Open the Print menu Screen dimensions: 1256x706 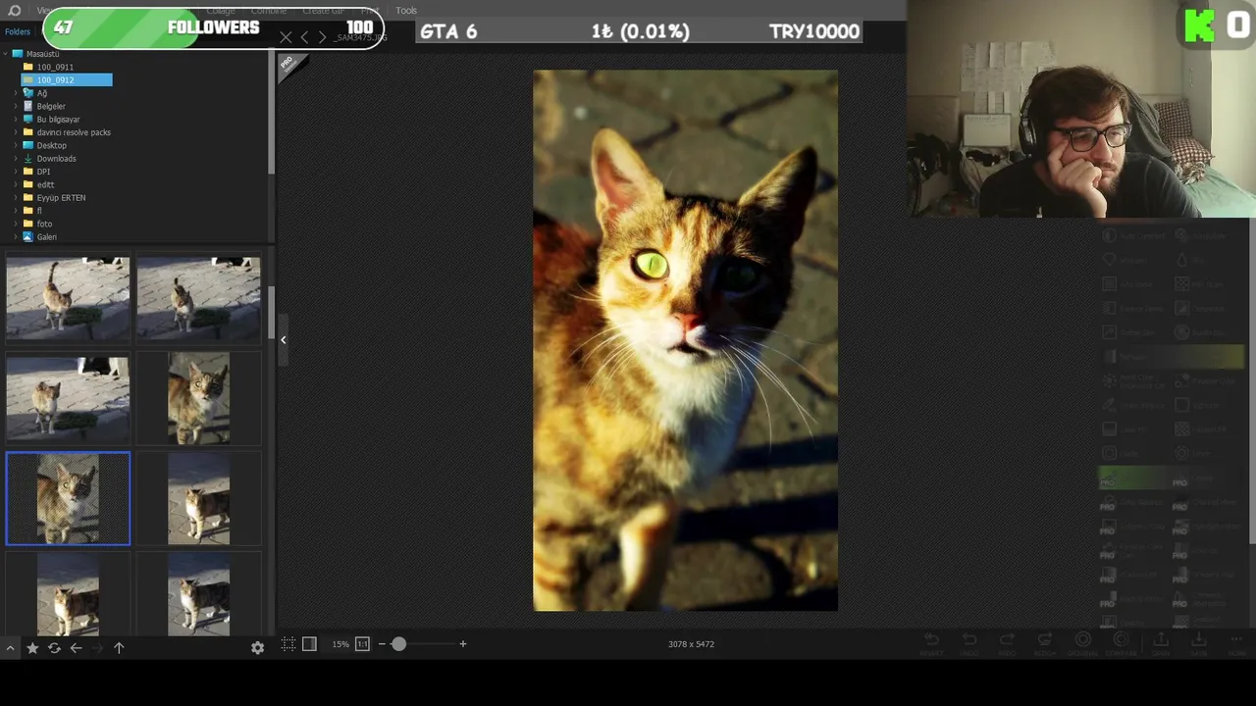tap(370, 10)
